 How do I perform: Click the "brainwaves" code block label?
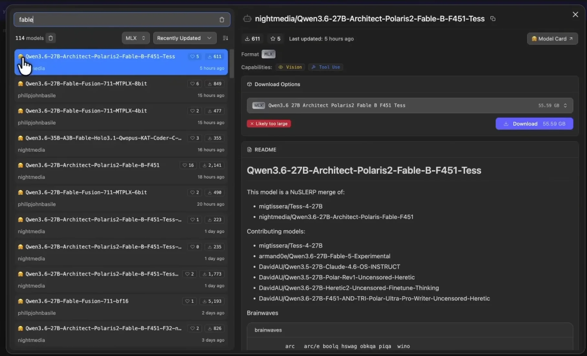(268, 330)
